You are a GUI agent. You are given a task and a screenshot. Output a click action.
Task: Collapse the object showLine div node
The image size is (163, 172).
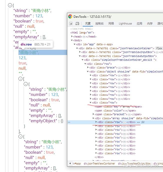click(88, 71)
